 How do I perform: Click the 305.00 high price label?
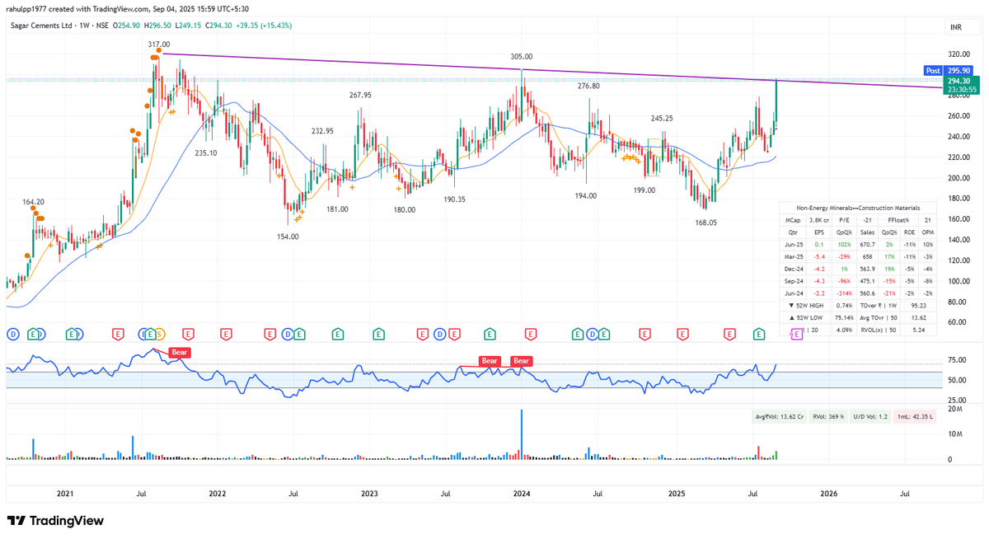[x=522, y=57]
